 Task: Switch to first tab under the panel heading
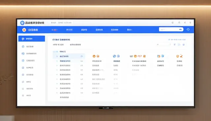58,45
